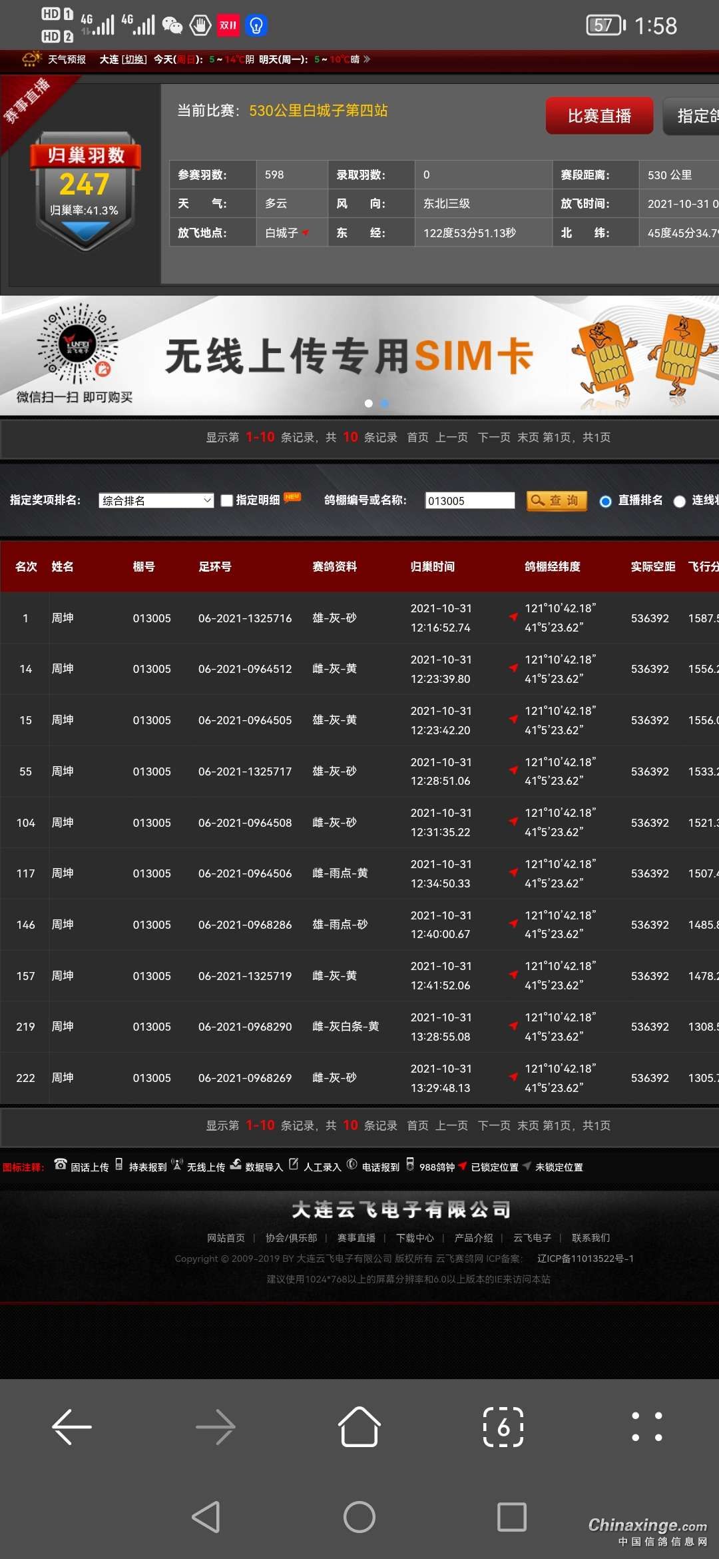Open the browser four-dot menu icon
719x1559 pixels.
click(646, 1427)
